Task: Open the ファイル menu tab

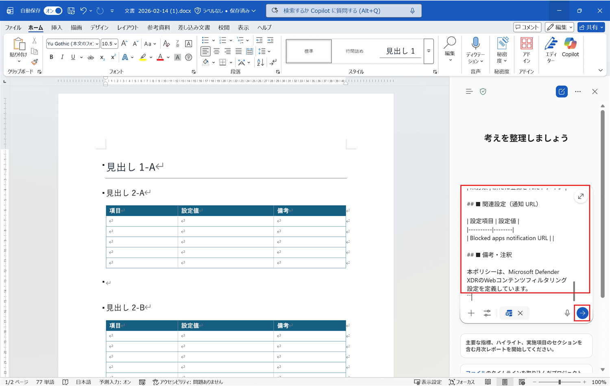Action: tap(13, 28)
